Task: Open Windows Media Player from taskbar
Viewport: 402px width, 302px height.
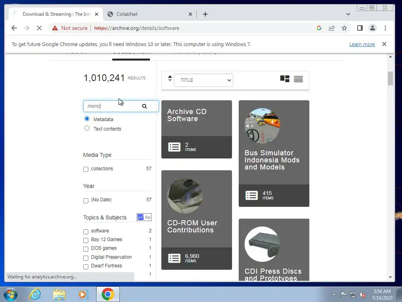Action: [83, 294]
